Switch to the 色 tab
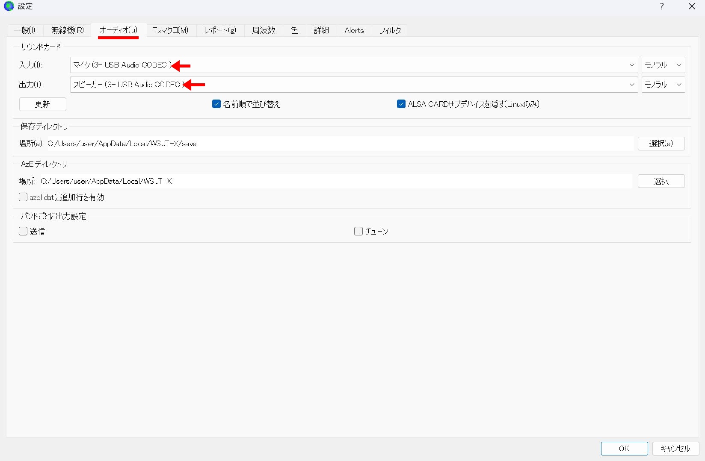The width and height of the screenshot is (705, 461). [294, 30]
